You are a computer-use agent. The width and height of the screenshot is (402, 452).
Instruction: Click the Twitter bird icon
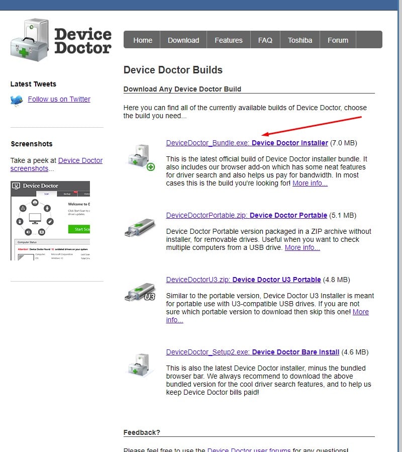pos(17,100)
